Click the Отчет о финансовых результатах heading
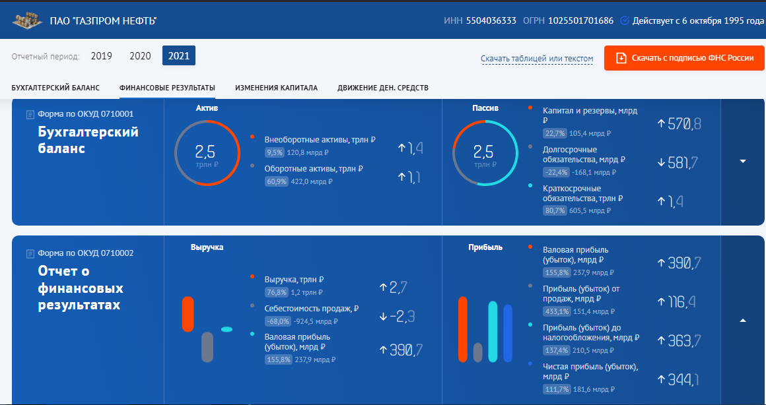 tap(81, 288)
